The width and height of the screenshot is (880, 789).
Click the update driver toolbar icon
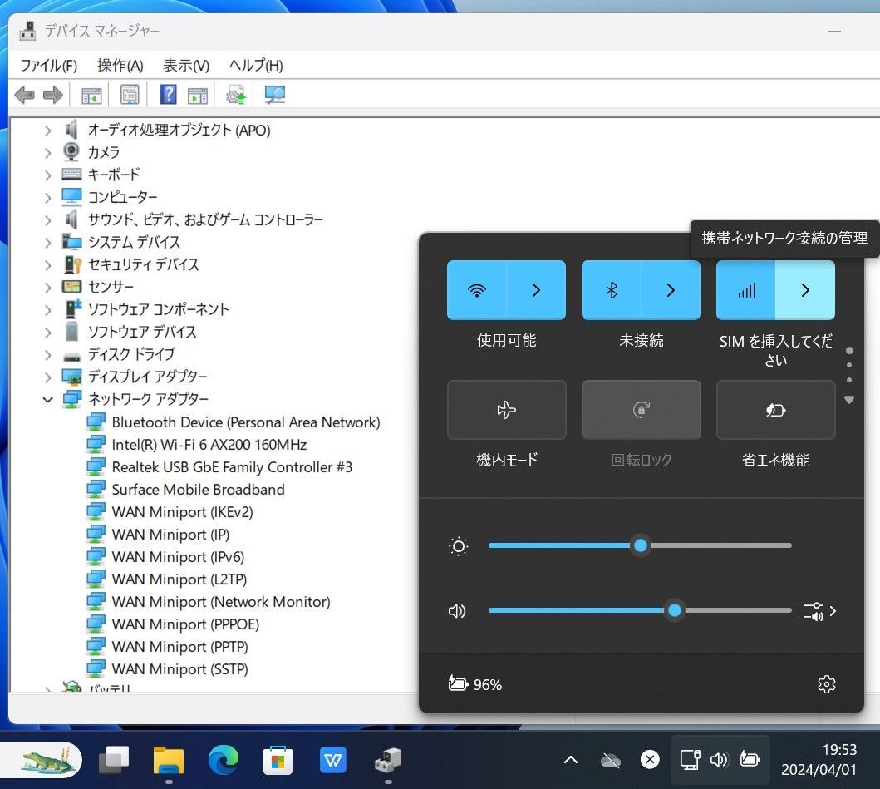click(x=236, y=96)
